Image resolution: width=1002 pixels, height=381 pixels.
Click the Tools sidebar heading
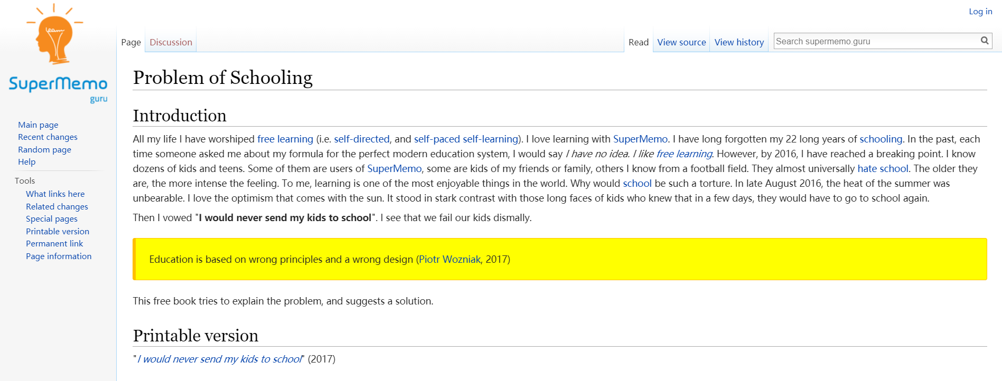(x=25, y=181)
